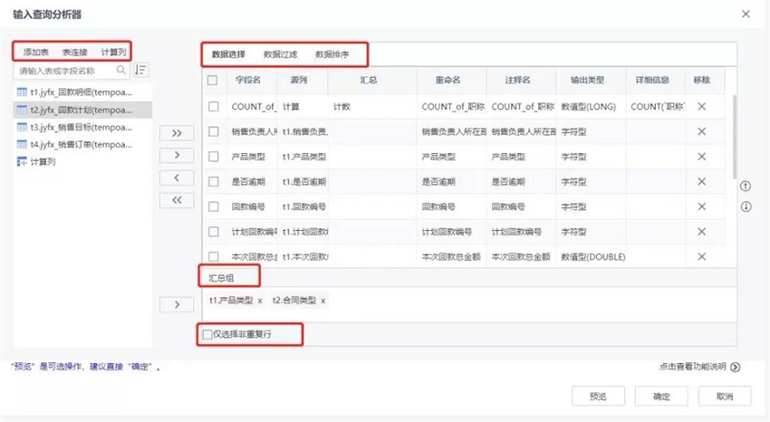Open function help circle arrow icon

point(736,367)
